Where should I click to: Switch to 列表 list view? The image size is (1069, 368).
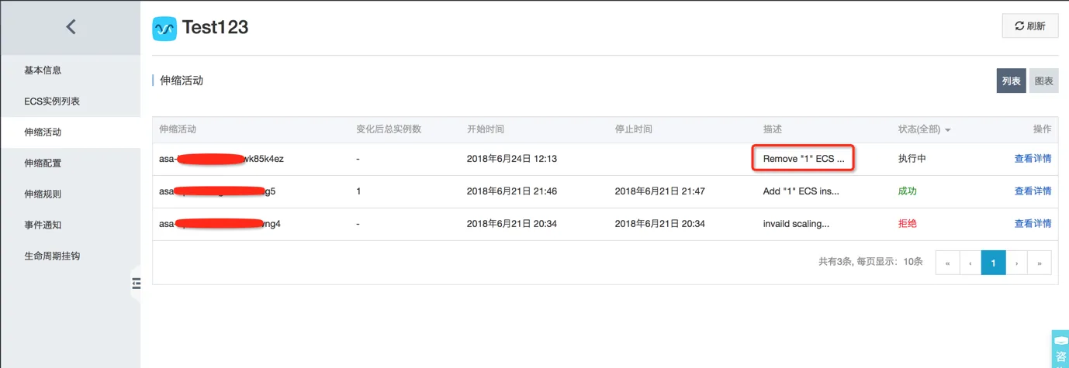point(1011,81)
